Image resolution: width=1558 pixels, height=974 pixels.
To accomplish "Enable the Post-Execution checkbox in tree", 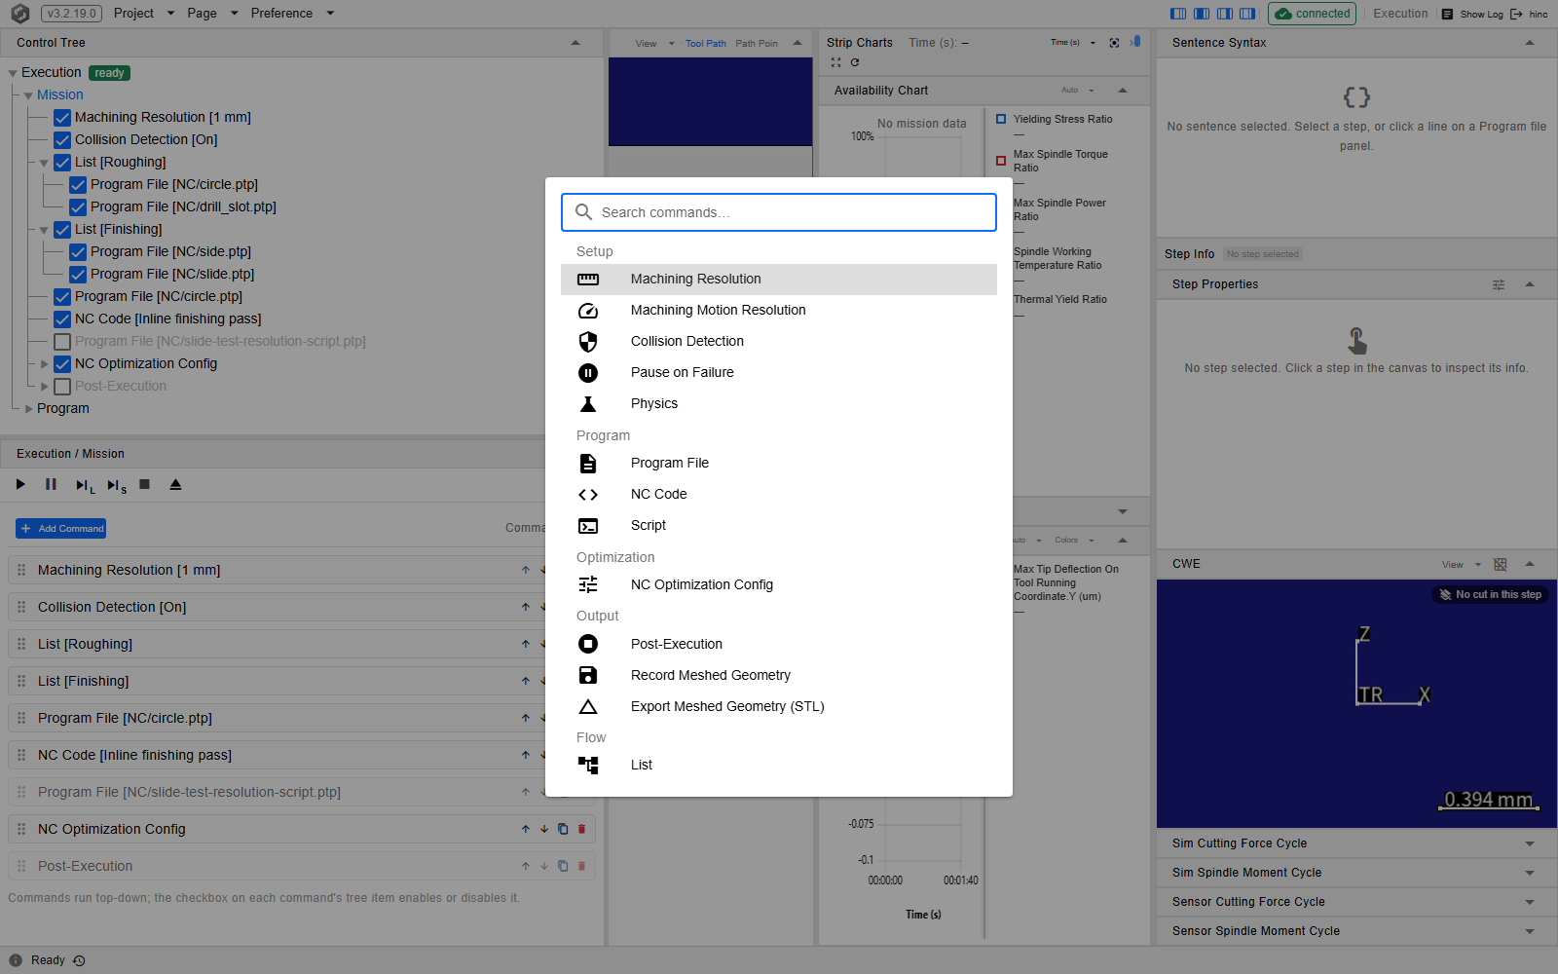I will 62,386.
